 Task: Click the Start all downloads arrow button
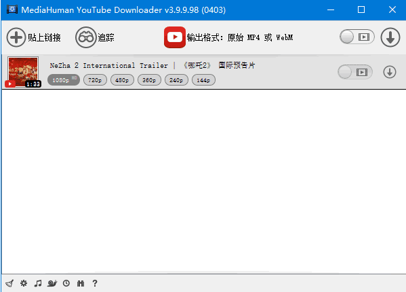pyautogui.click(x=390, y=37)
